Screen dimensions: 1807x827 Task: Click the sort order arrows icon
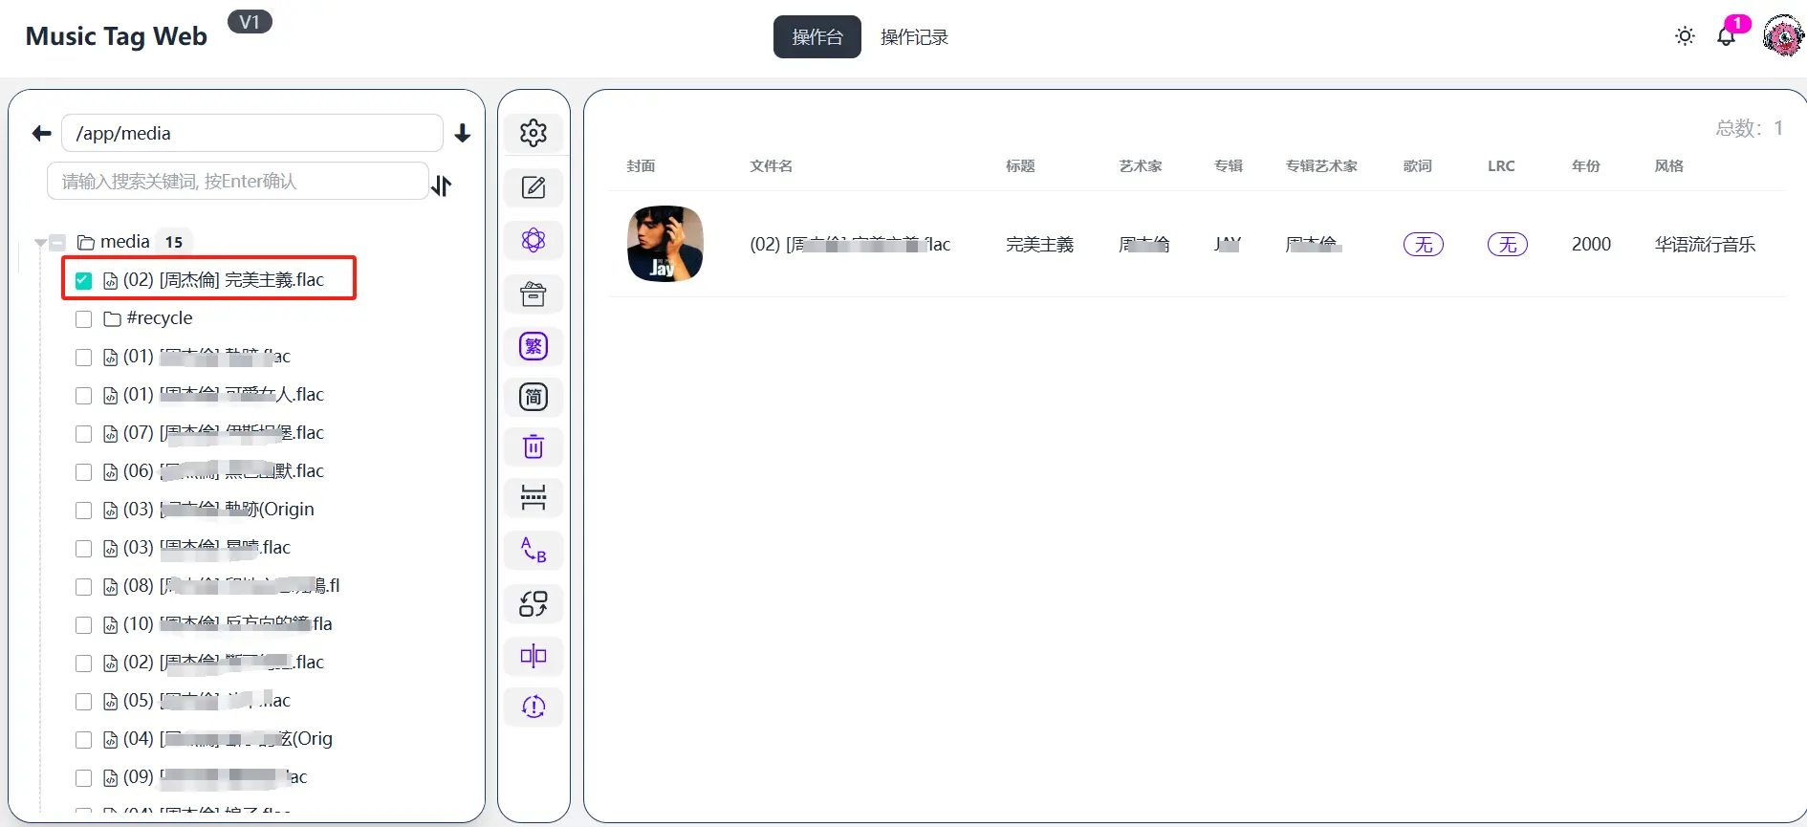[442, 185]
